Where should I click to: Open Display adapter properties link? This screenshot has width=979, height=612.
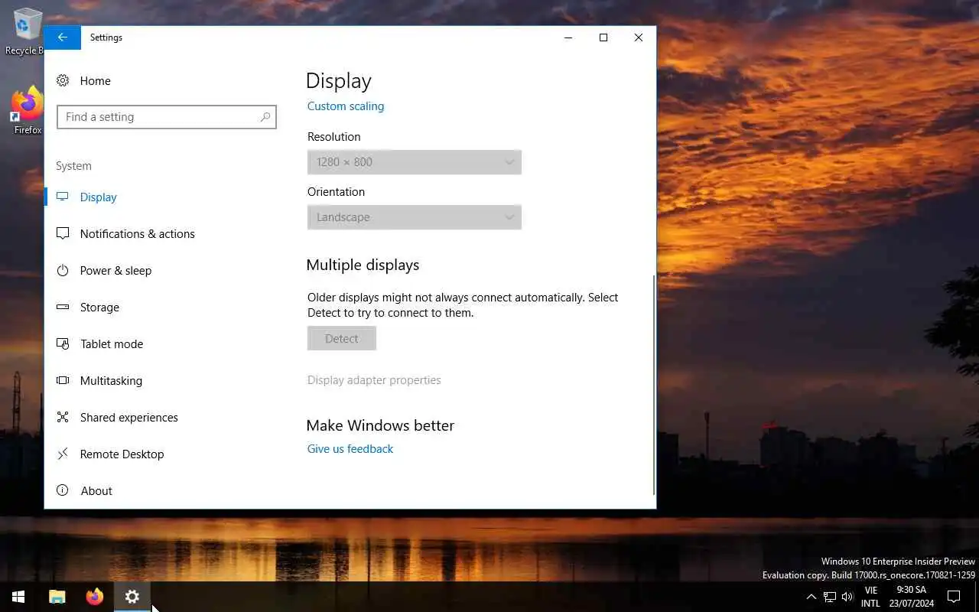pos(374,380)
